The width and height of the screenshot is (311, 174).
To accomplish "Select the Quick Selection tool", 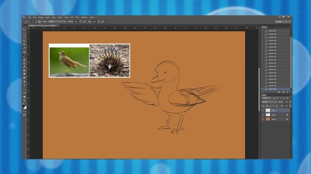I will (24, 41).
